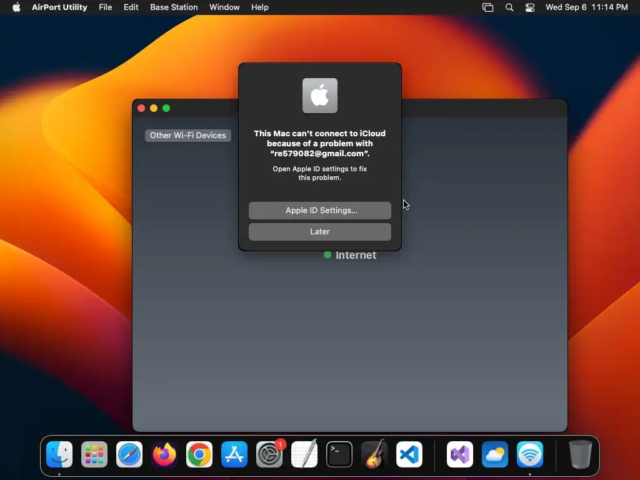
Task: Open the Edit menu
Action: [131, 7]
